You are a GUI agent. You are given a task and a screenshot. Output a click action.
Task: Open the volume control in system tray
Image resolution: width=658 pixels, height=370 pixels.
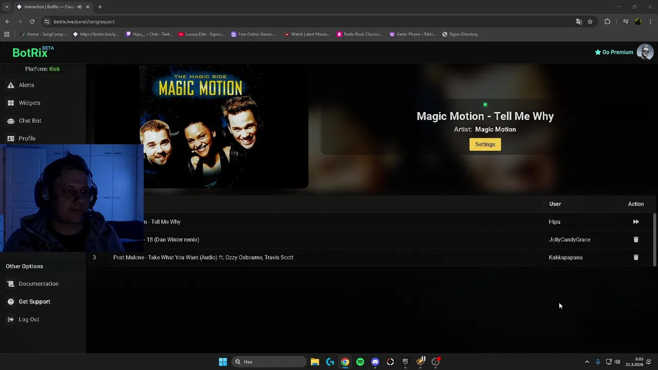click(x=617, y=362)
